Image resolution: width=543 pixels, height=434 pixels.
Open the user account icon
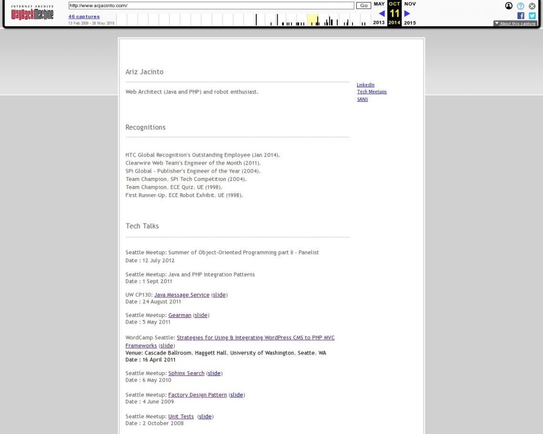tap(508, 6)
